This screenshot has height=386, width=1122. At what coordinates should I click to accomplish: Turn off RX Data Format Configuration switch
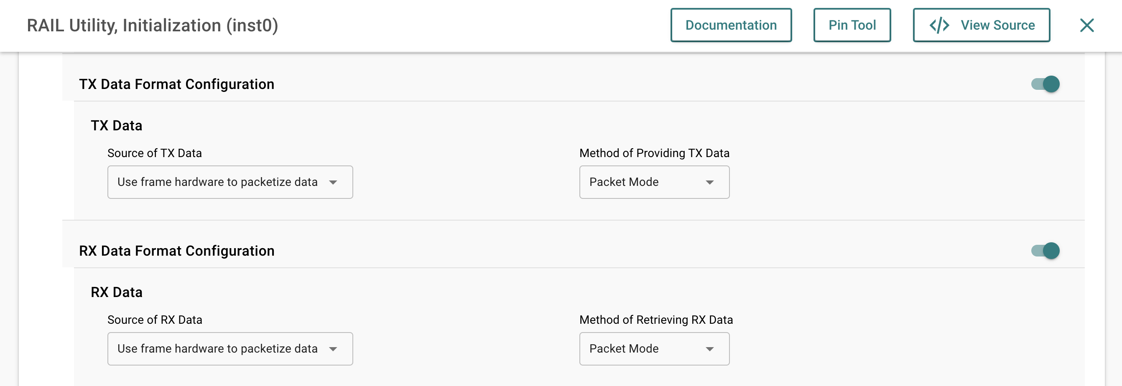click(x=1045, y=251)
